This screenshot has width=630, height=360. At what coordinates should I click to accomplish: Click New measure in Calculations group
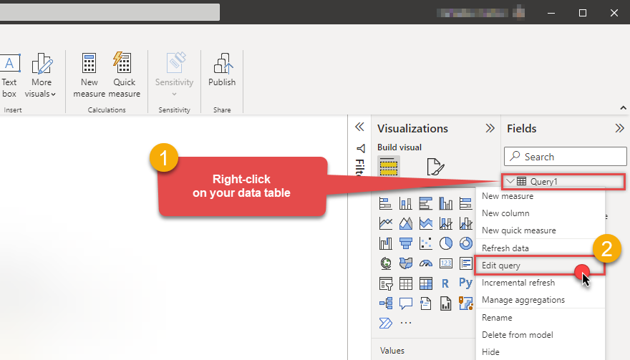(89, 75)
